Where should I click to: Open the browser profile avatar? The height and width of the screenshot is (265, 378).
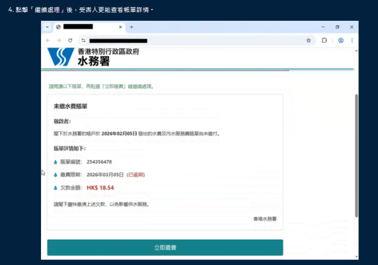point(341,40)
